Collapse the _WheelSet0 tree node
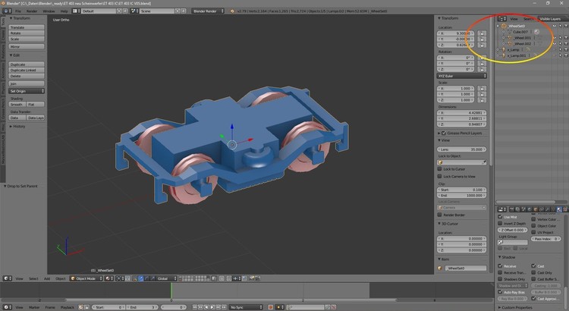569x311 pixels. [x=498, y=26]
